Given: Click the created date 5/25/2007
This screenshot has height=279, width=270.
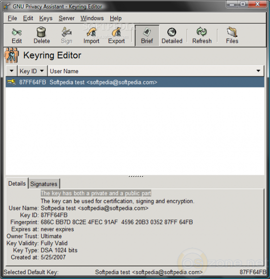Looking at the screenshot, I should [x=53, y=257].
